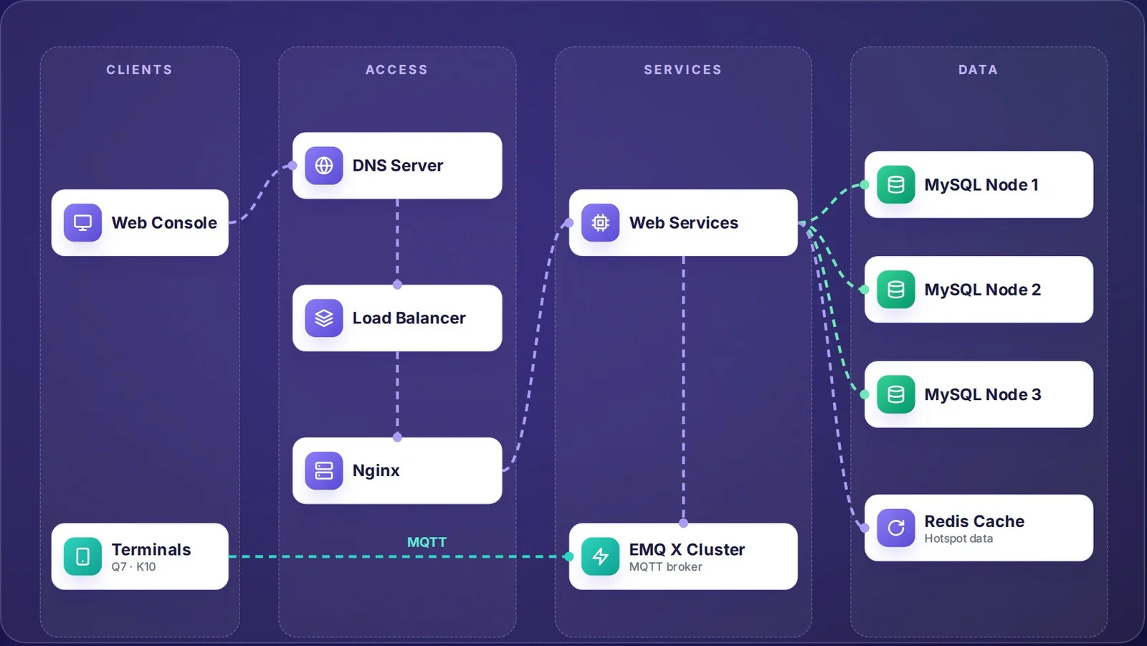Select the "Terminals" title

pos(151,550)
